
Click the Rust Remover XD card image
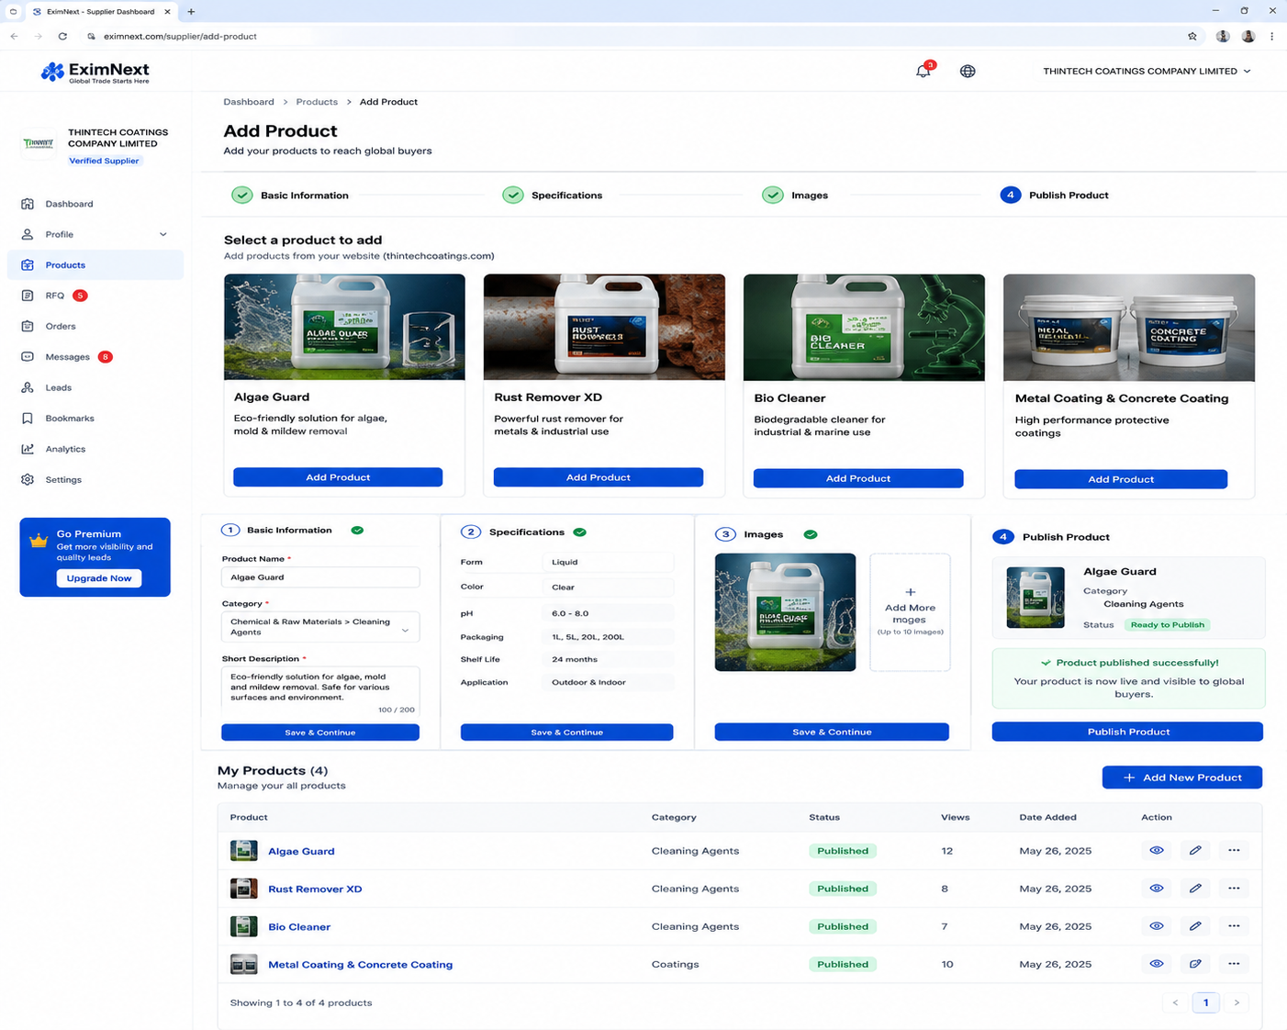click(604, 327)
